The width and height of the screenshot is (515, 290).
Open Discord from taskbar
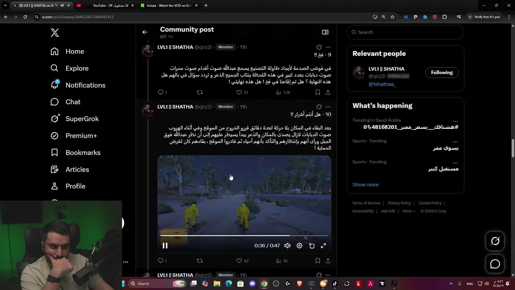(252, 284)
